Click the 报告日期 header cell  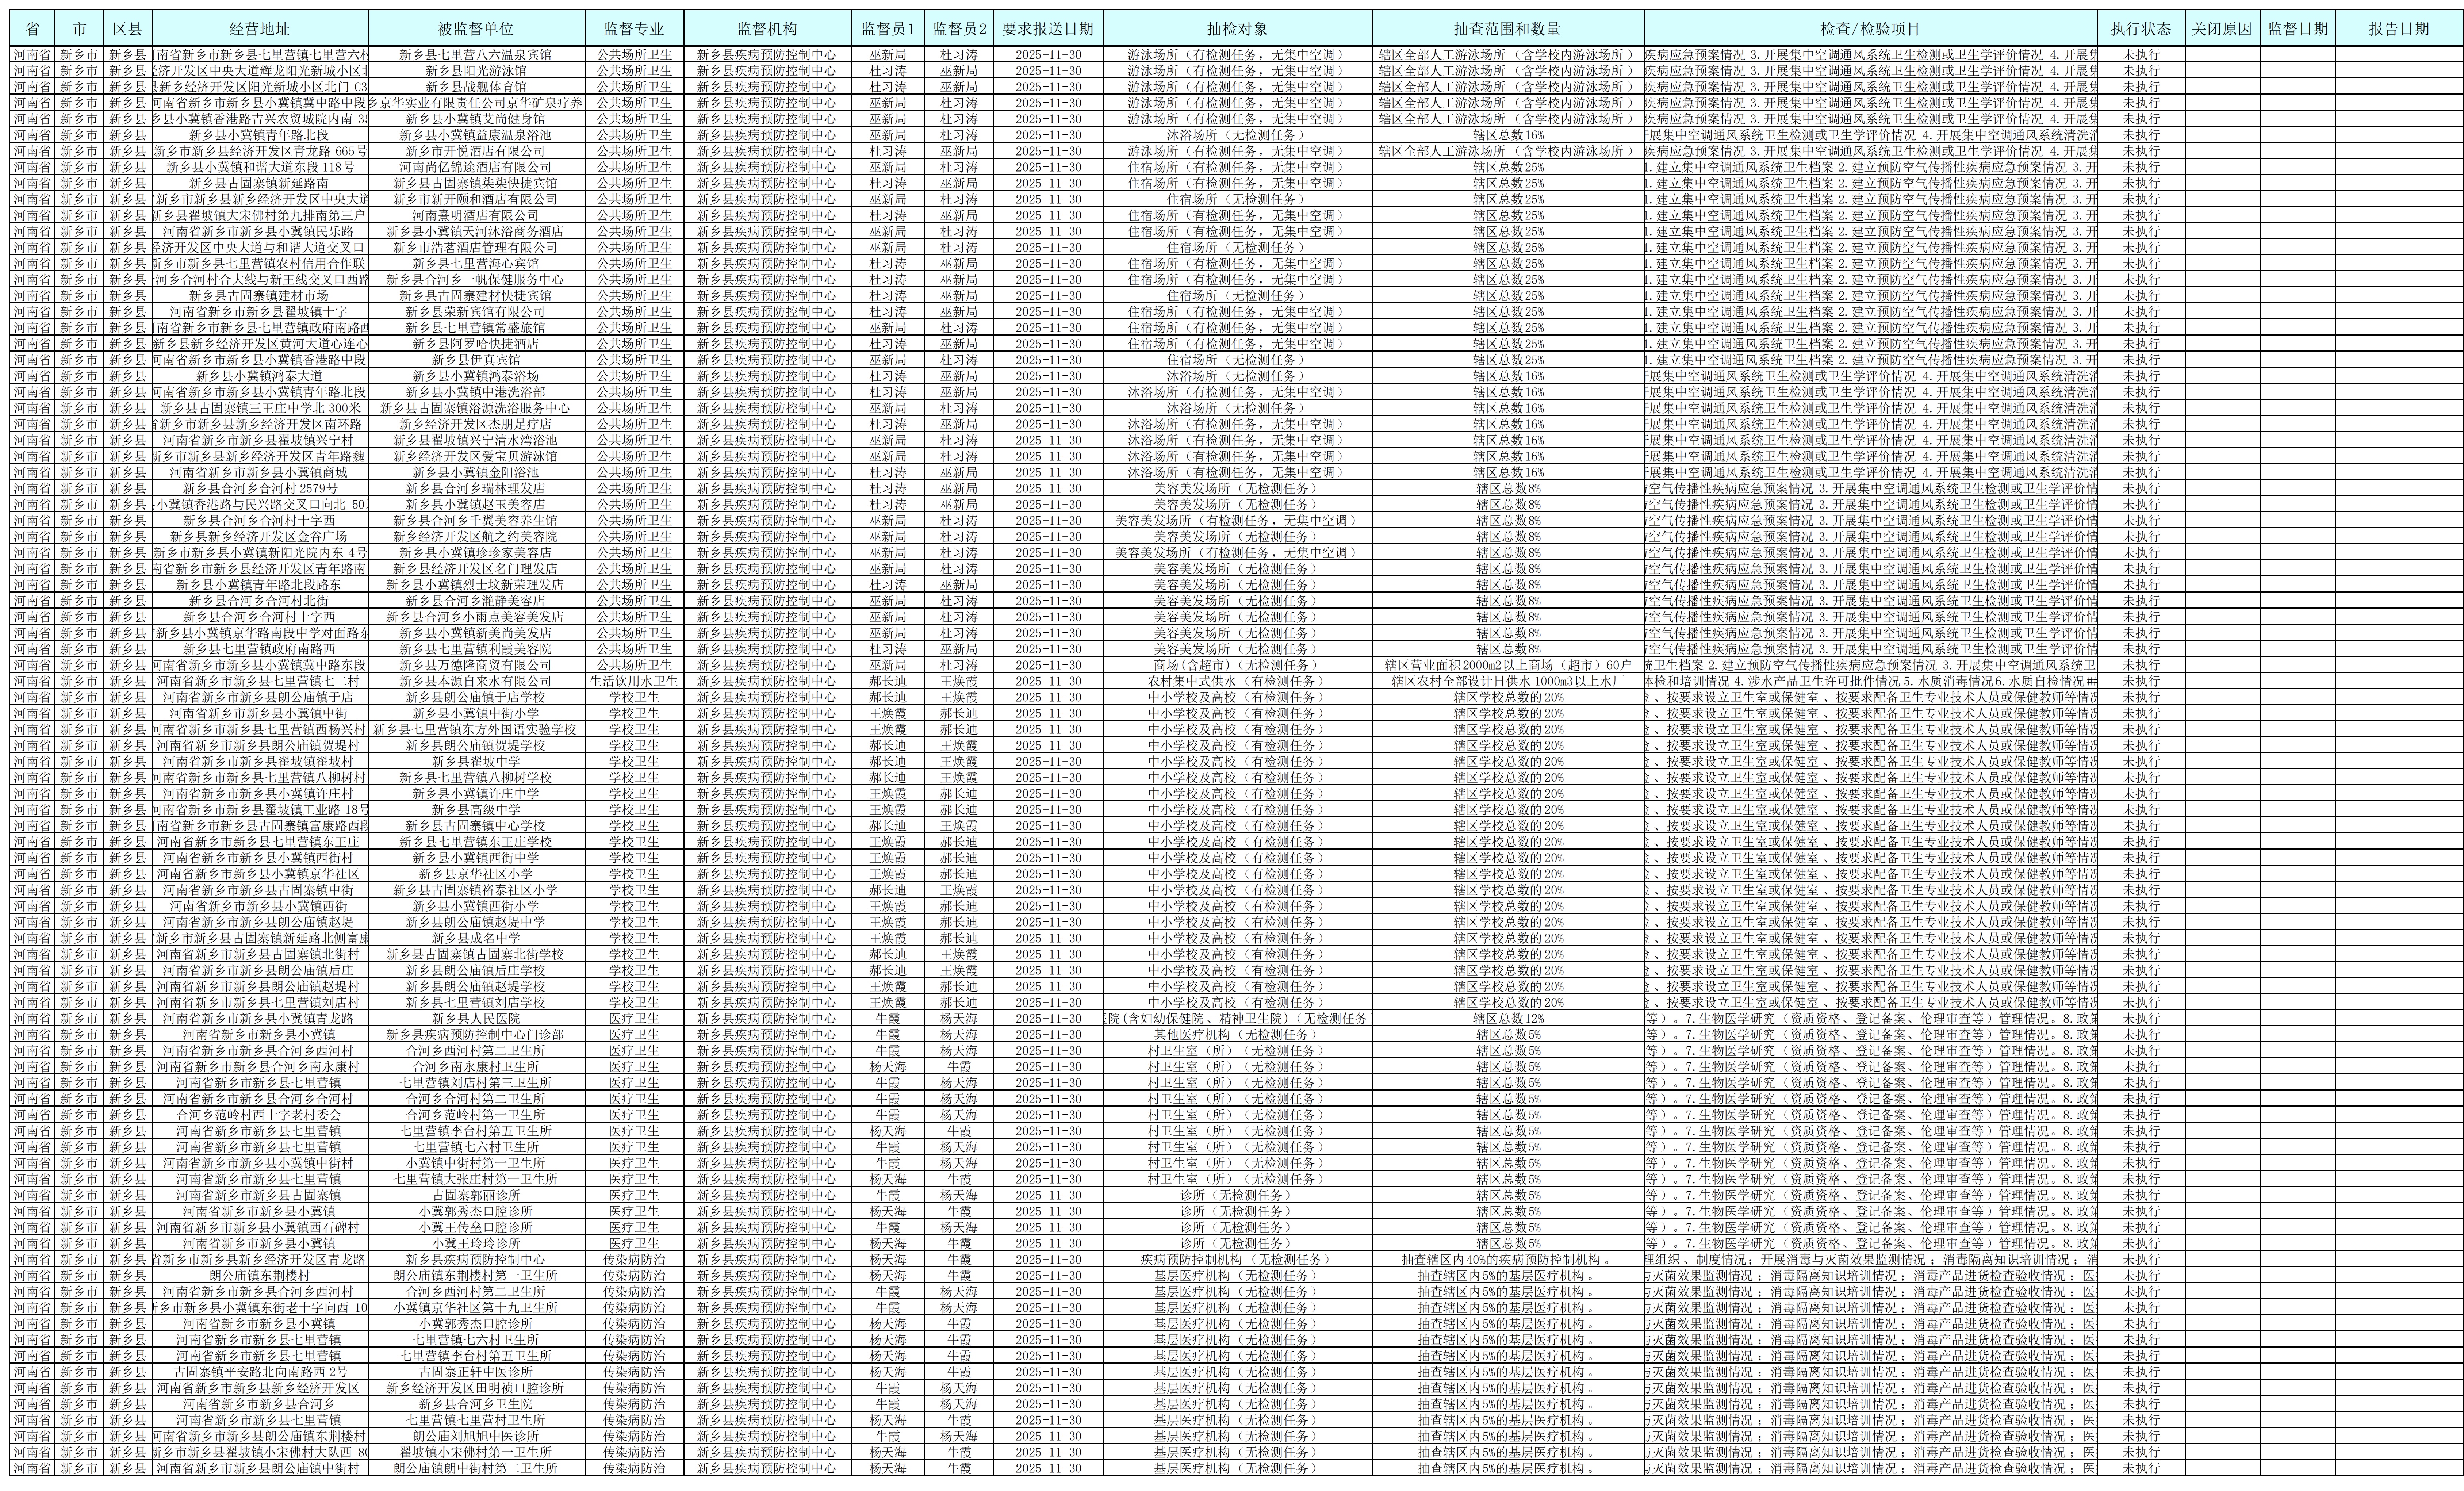tap(2399, 29)
